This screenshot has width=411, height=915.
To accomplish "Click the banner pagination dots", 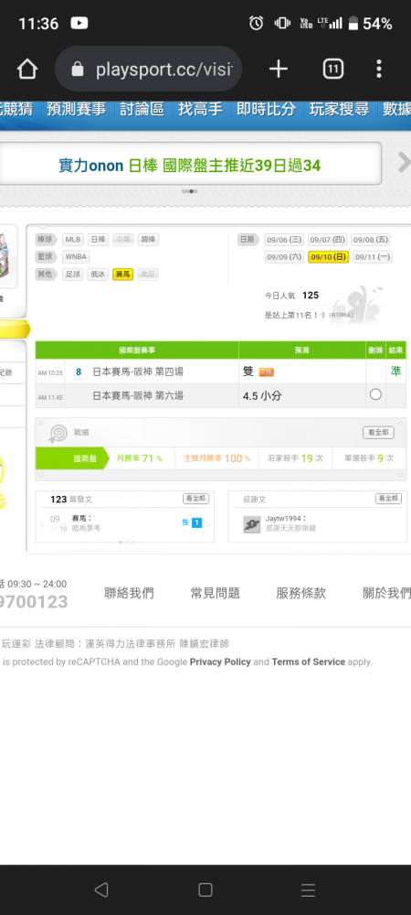I will coord(190,191).
